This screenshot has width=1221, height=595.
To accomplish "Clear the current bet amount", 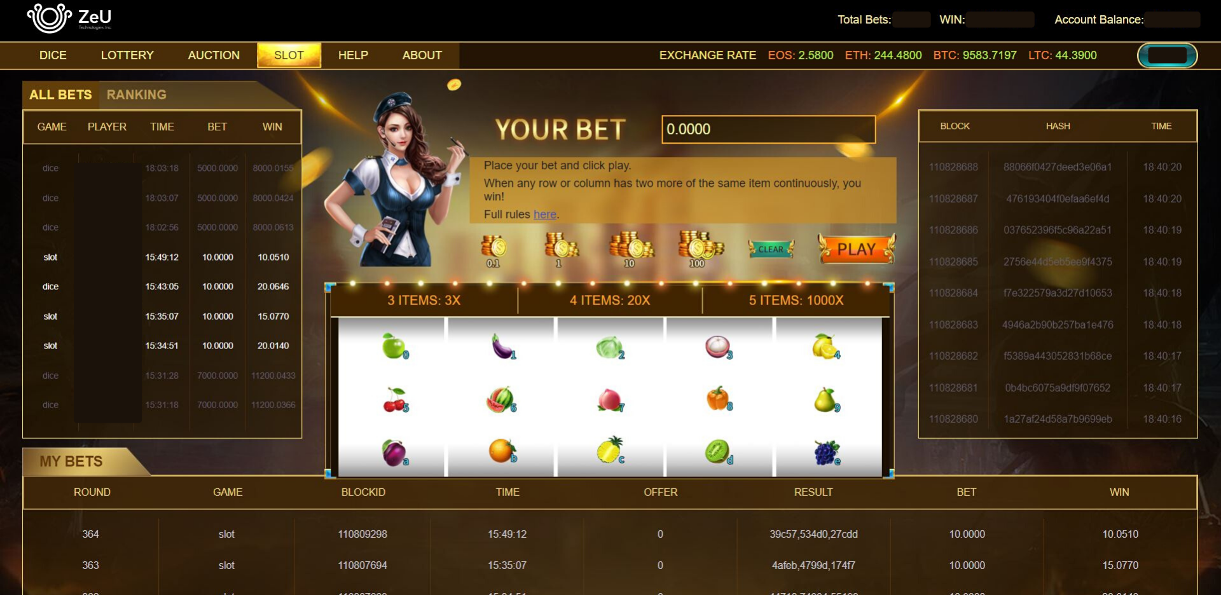I will 771,249.
